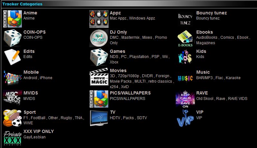Open the Mastermix subcategory link
The height and width of the screenshot is (148, 257).
(130, 37)
